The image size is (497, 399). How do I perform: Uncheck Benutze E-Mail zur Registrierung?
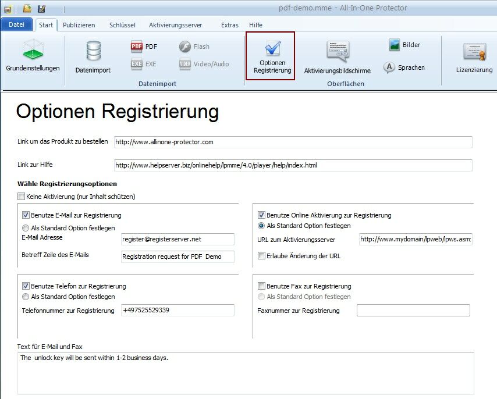[x=26, y=215]
